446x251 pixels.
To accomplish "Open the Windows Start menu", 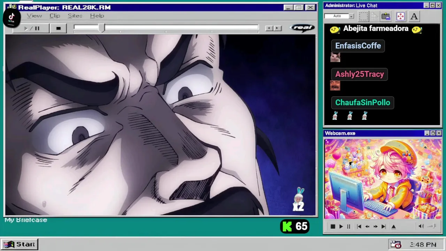I will click(19, 244).
